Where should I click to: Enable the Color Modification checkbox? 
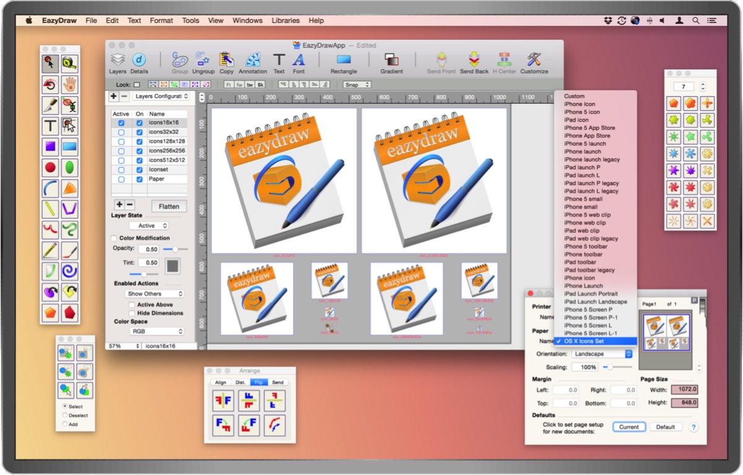point(114,238)
